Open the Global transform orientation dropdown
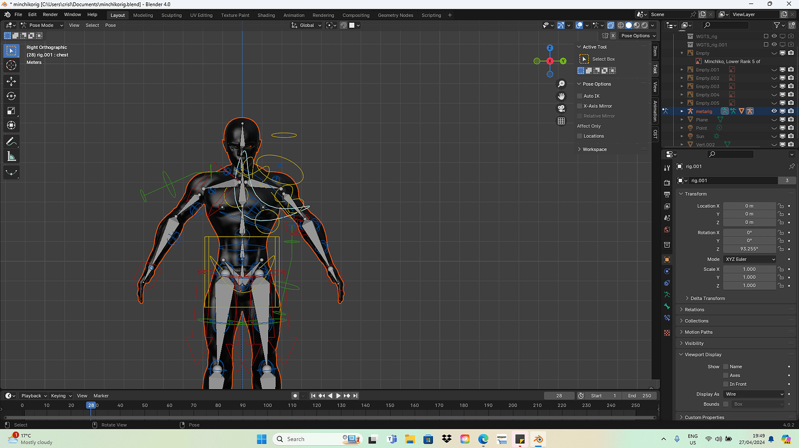This screenshot has width=799, height=448. tap(306, 25)
